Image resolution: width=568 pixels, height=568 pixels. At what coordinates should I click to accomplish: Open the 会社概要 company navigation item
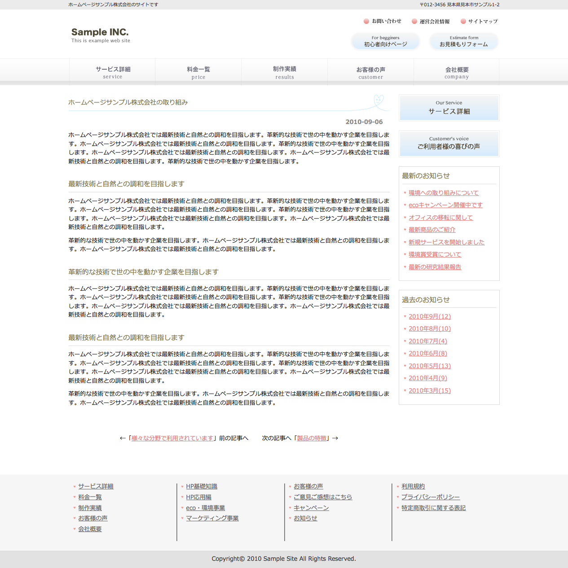point(457,72)
